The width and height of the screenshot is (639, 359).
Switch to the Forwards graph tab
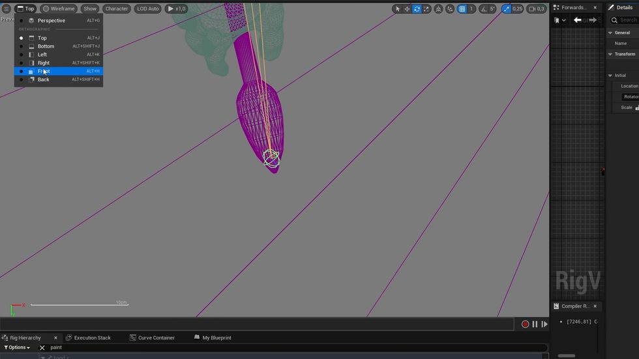[573, 7]
